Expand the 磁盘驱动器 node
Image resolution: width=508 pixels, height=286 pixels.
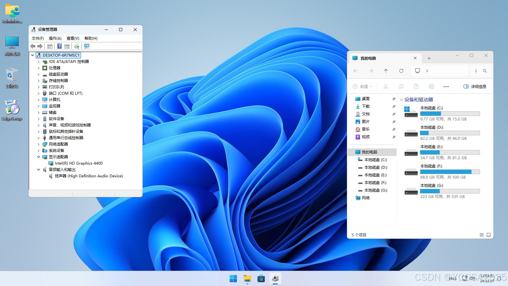pos(39,74)
